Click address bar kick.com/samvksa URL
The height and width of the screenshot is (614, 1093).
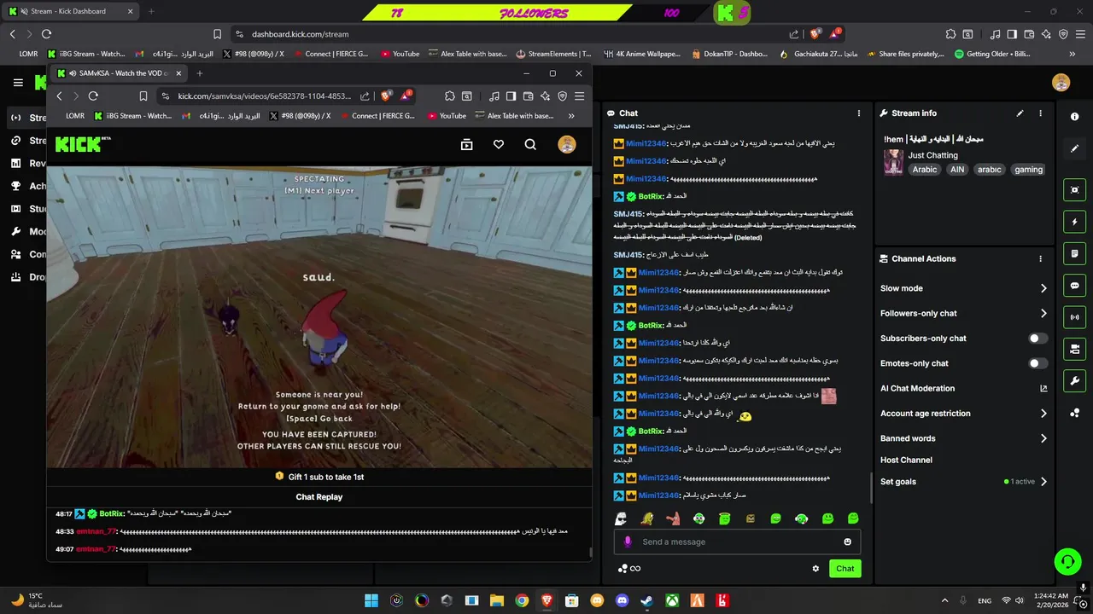tap(264, 96)
